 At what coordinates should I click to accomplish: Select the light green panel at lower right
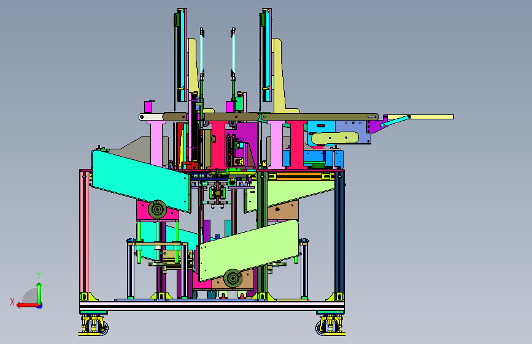click(x=249, y=250)
